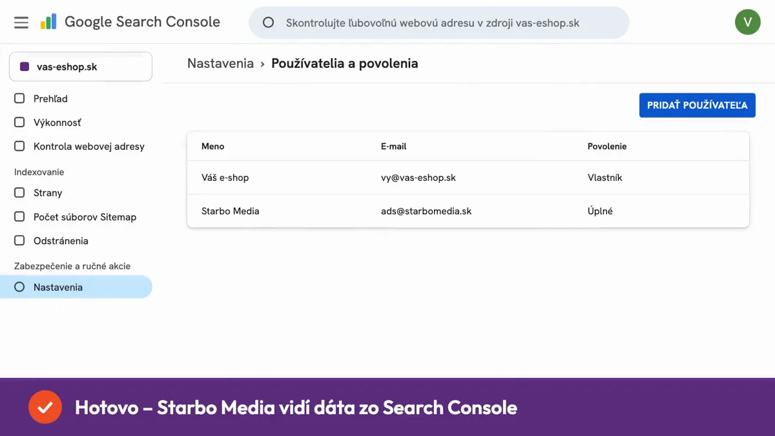Click email ads@starbomedia.sk

426,211
